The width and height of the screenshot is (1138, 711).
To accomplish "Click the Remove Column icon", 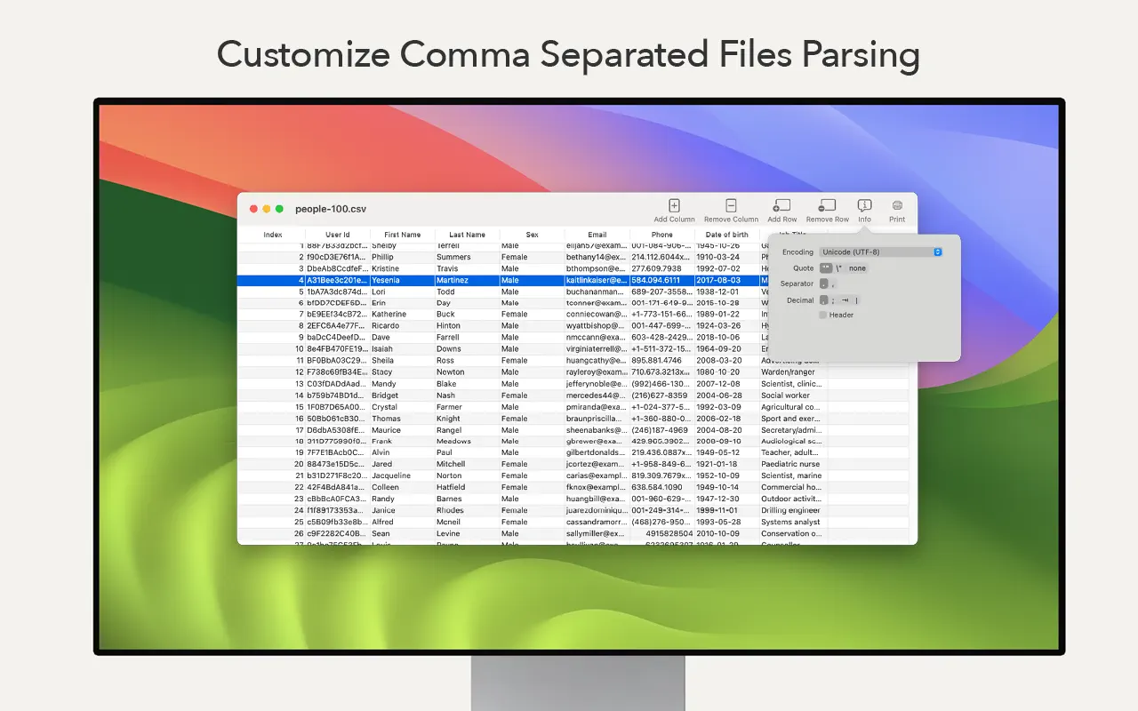I will pos(730,205).
